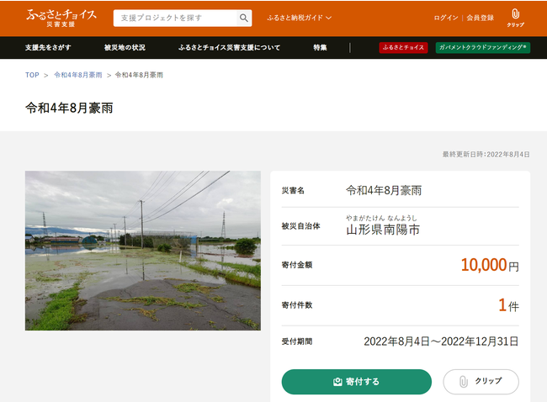Open the 支援先をさがす menu

pos(48,48)
